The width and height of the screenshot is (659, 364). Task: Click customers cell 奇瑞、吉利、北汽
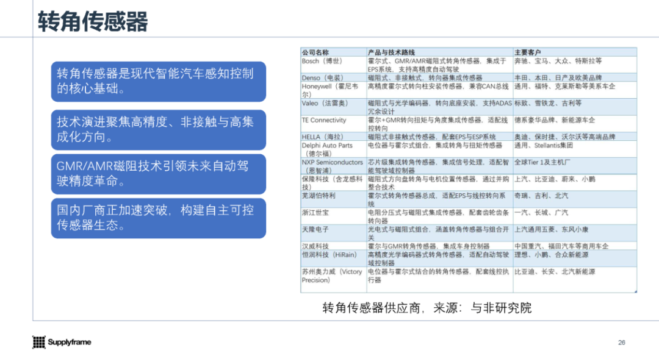(575, 200)
